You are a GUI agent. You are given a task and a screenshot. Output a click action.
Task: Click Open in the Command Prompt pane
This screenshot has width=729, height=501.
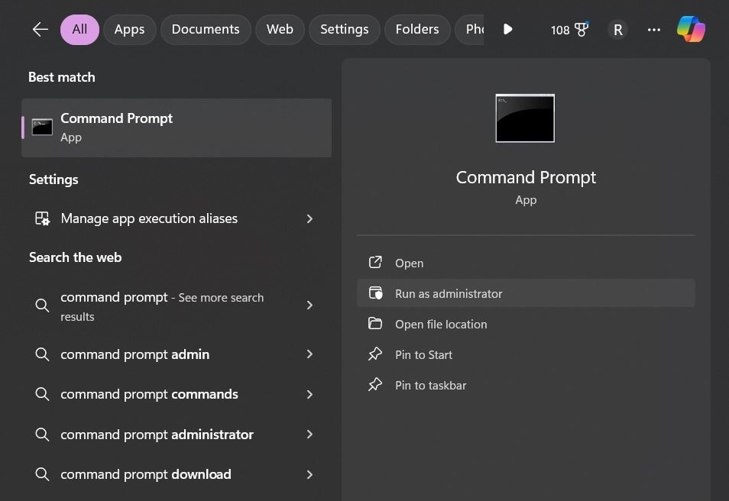pos(526,263)
